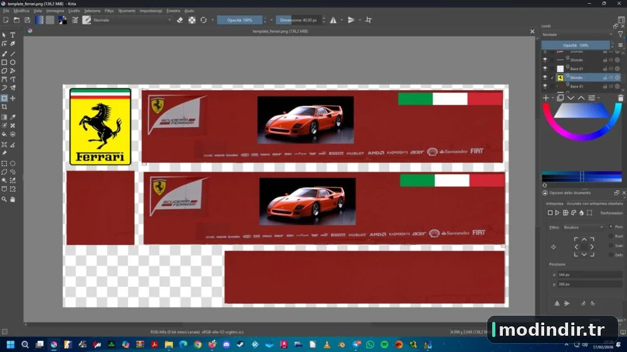Select the Pan hand tool
The image size is (627, 352).
click(13, 199)
